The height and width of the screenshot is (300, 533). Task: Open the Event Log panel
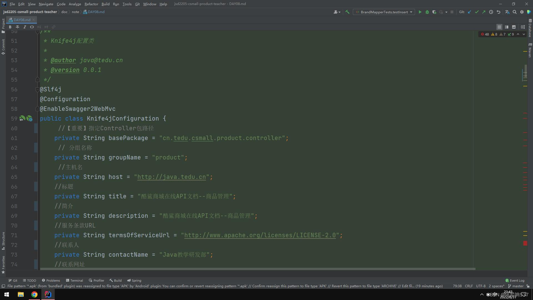(x=515, y=281)
